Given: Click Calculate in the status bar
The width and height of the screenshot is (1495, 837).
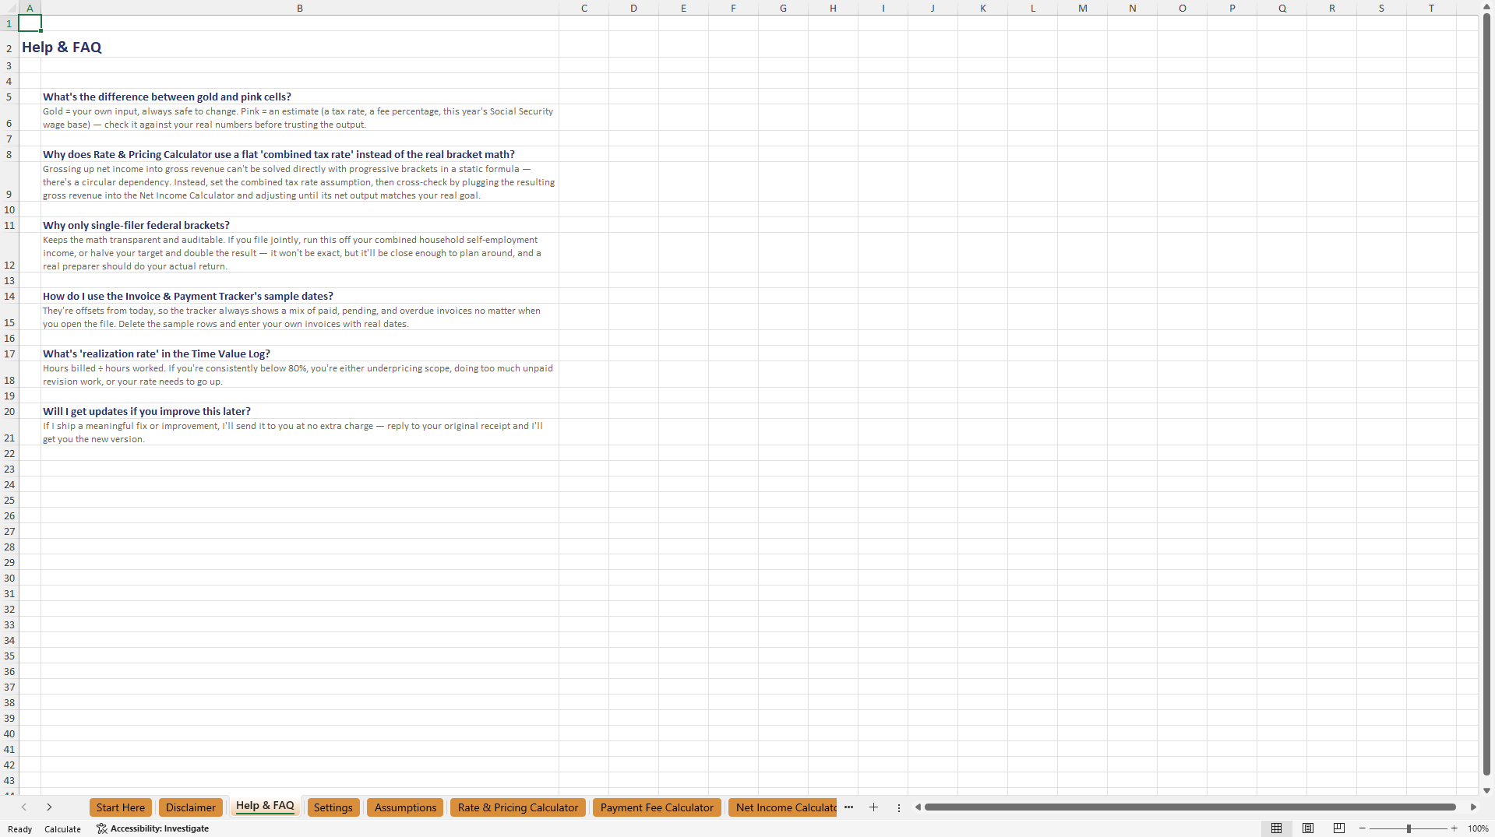Looking at the screenshot, I should (62, 829).
